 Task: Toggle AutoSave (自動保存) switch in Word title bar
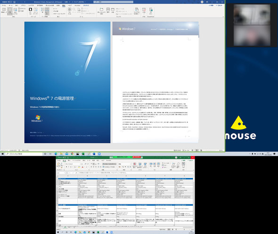[x=10, y=2]
